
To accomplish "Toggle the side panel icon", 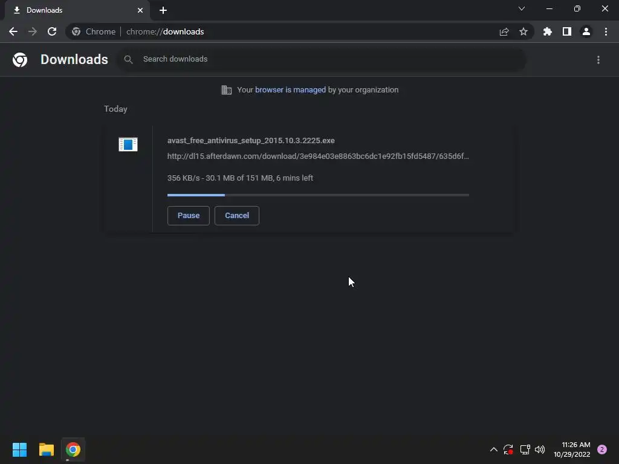I will [567, 31].
